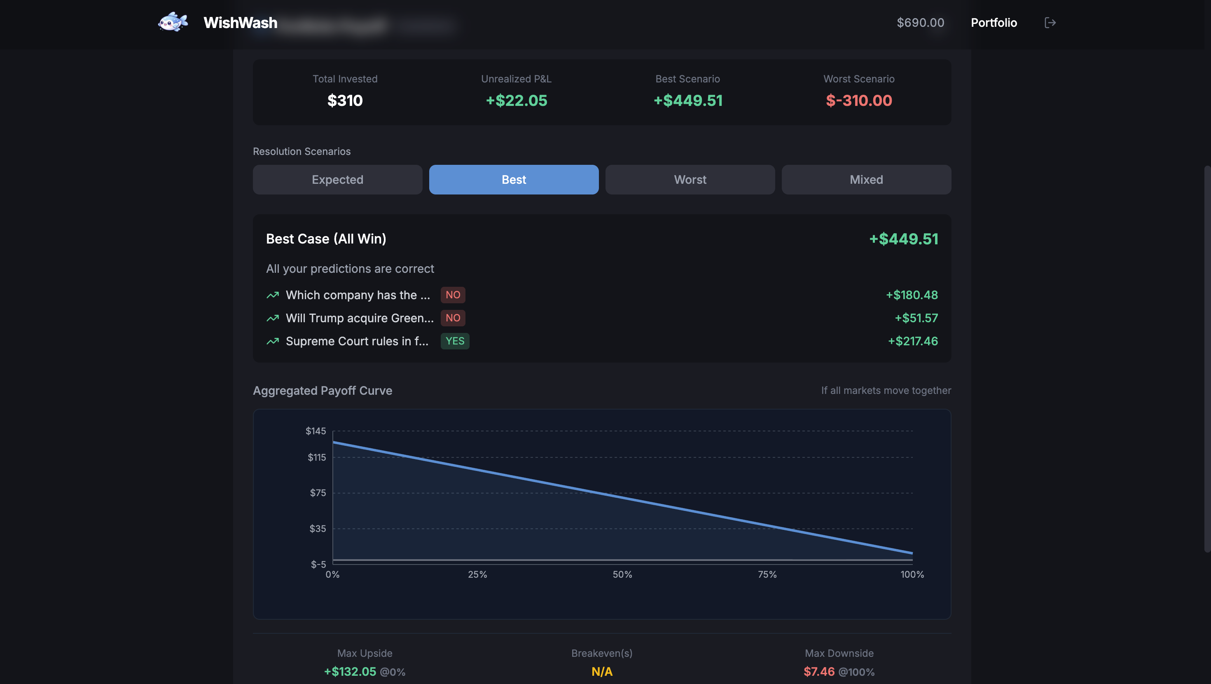Switch to the Worst scenario tab
1211x684 pixels.
(x=690, y=180)
